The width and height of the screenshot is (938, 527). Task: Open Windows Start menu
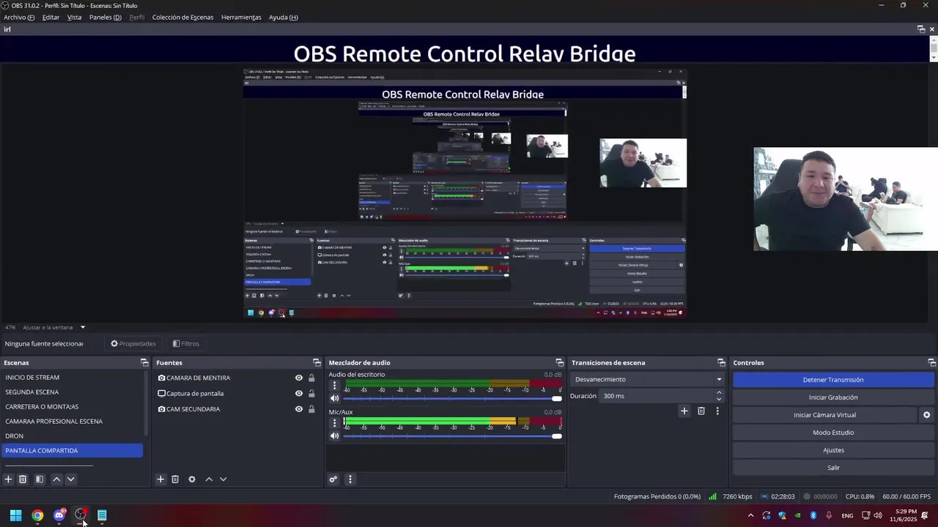(x=15, y=515)
